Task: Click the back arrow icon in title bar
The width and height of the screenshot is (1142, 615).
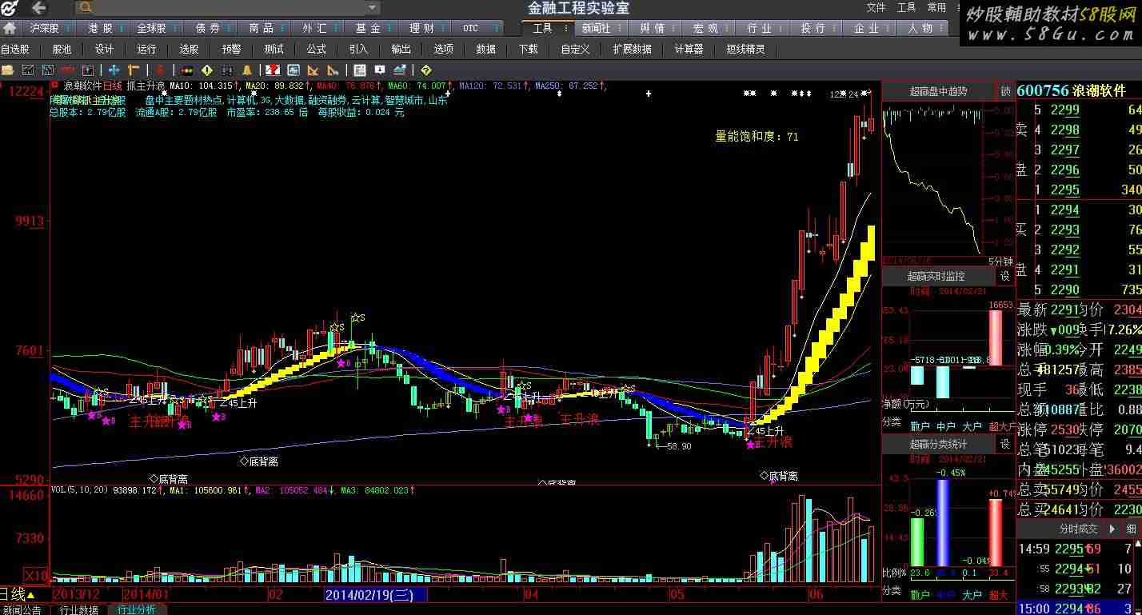Action: tap(38, 8)
